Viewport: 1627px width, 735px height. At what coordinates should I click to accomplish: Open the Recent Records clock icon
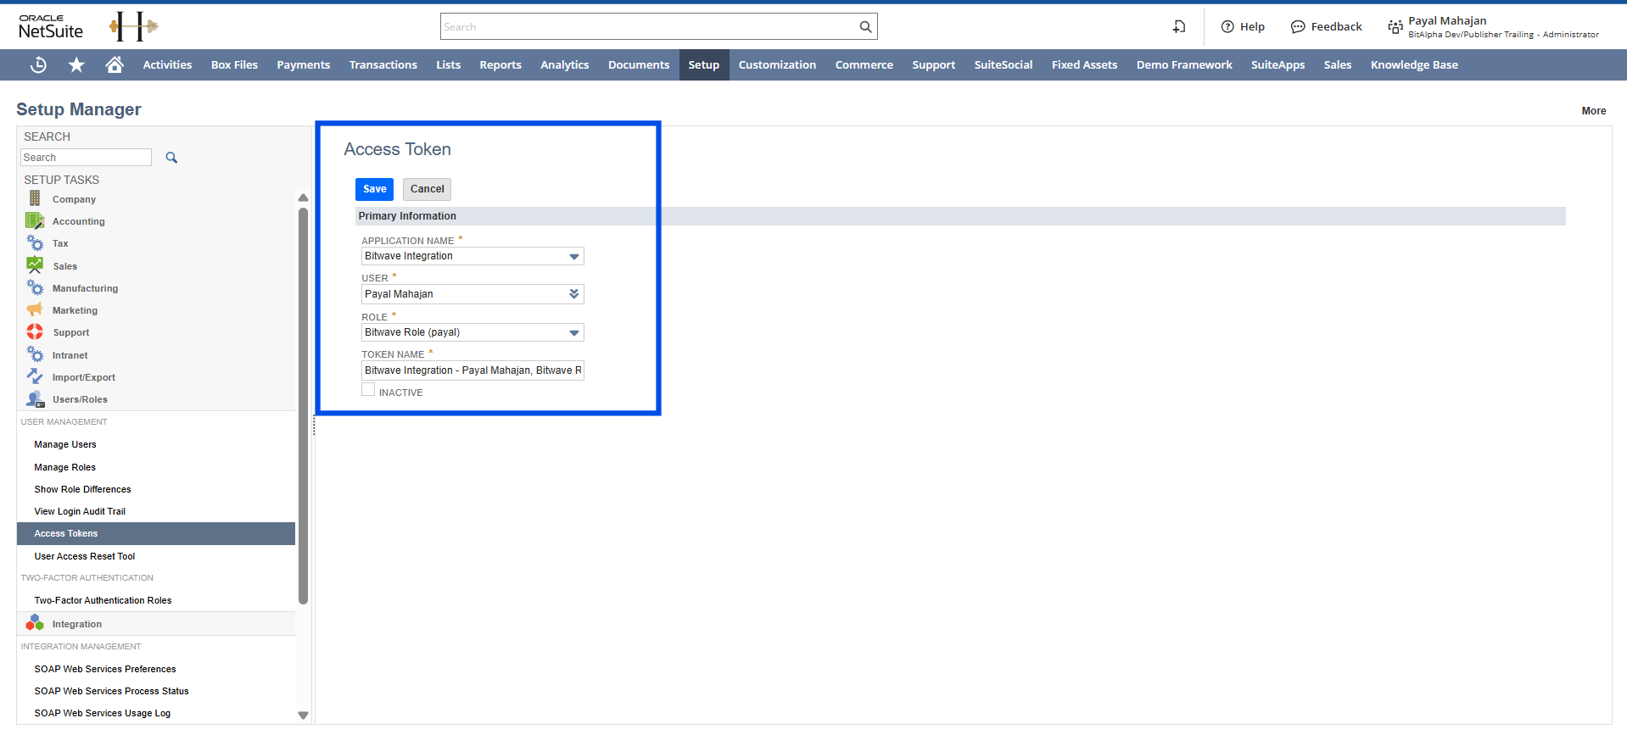(38, 64)
